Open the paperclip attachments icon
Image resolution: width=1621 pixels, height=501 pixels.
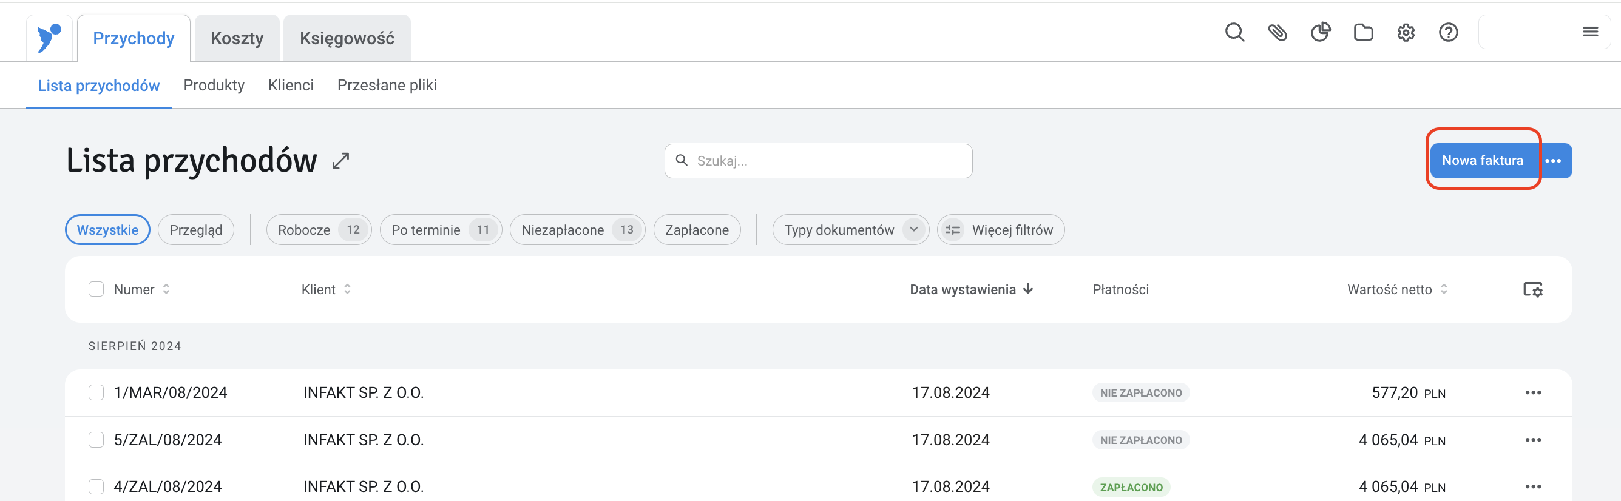(1278, 32)
